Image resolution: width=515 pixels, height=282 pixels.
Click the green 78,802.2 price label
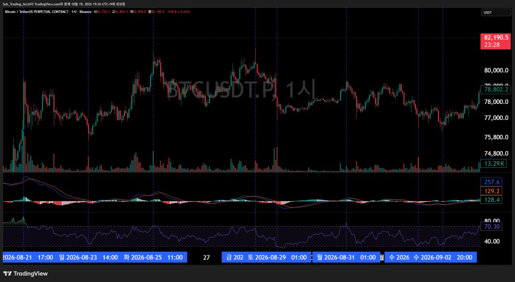(x=496, y=90)
